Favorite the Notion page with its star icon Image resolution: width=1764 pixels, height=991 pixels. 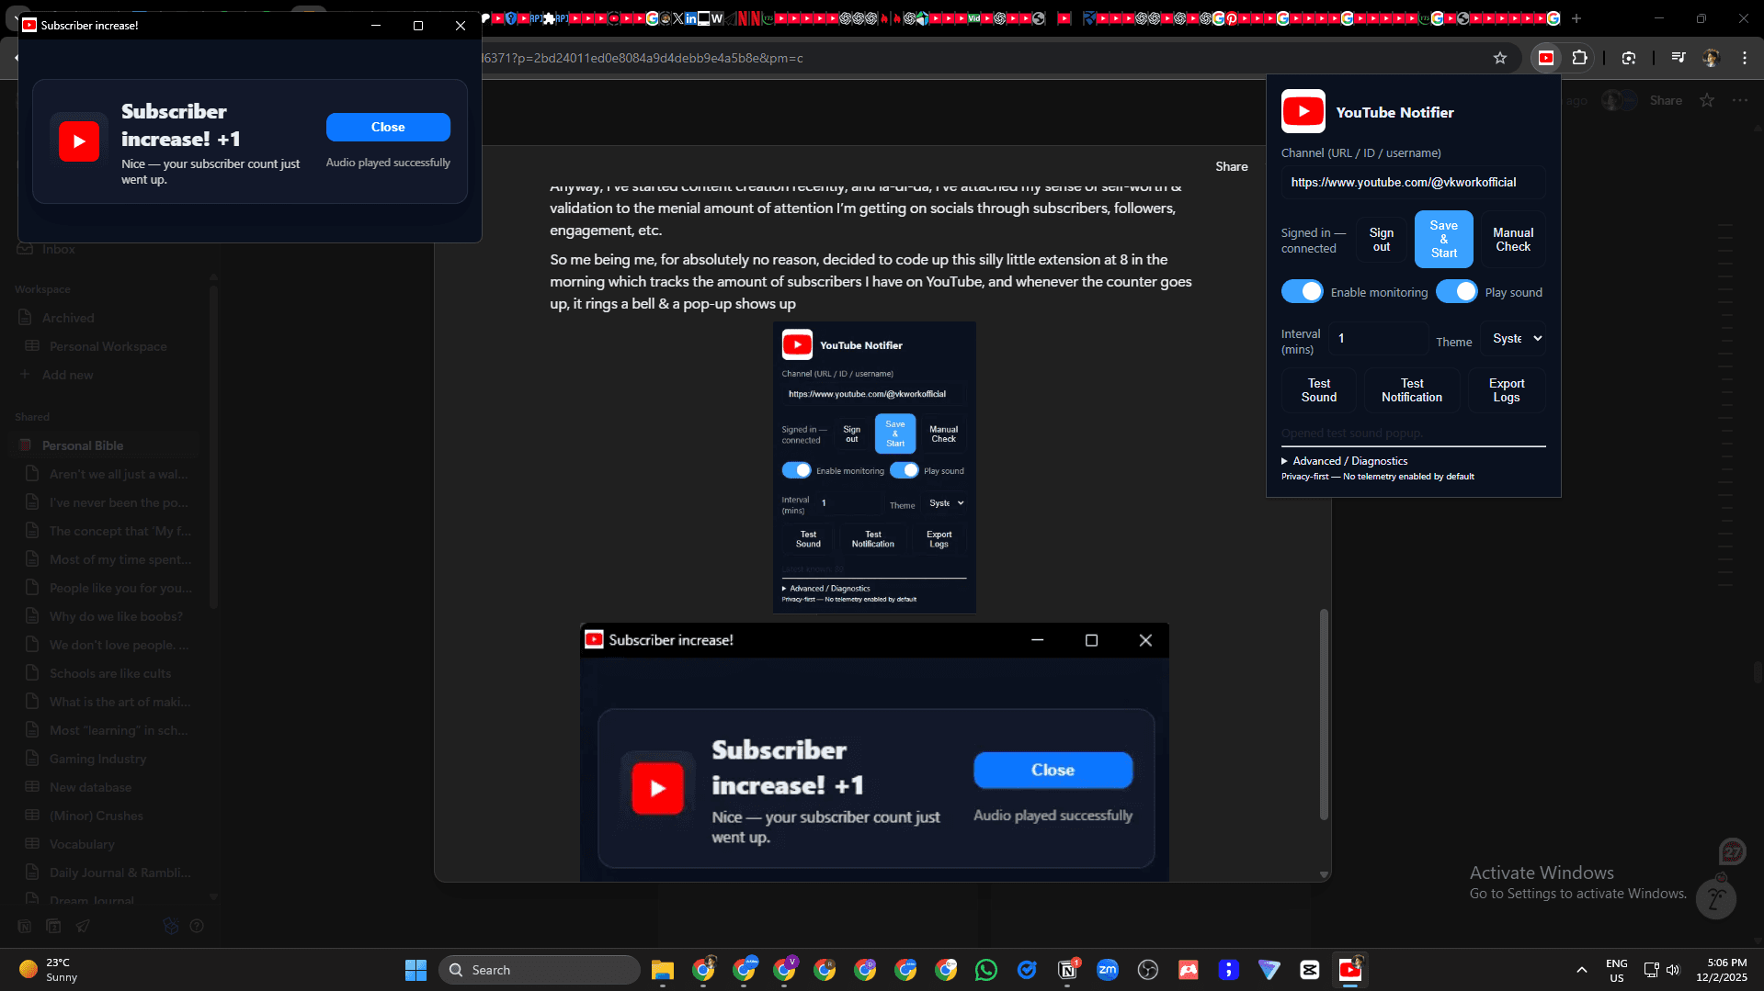(x=1707, y=100)
